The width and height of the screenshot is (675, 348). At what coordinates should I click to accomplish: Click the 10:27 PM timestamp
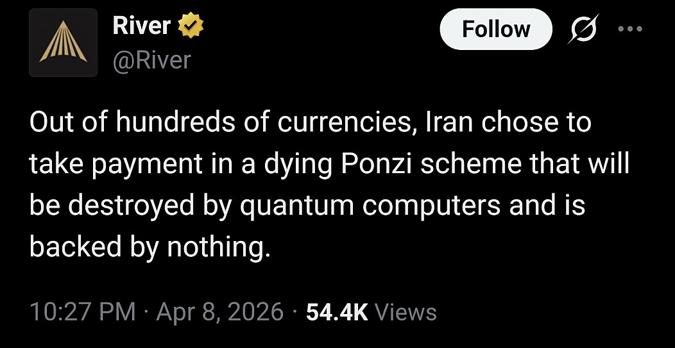point(83,312)
